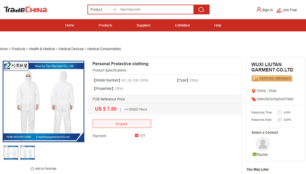Toggle the T/T payment checkbox
306x174 pixels.
tap(137, 136)
